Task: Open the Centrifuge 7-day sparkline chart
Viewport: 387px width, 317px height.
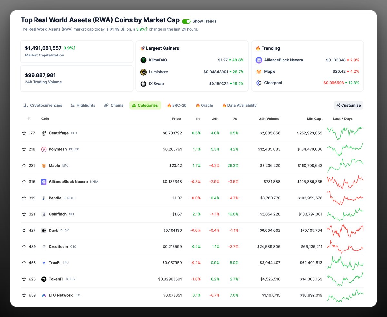Action: pyautogui.click(x=345, y=133)
